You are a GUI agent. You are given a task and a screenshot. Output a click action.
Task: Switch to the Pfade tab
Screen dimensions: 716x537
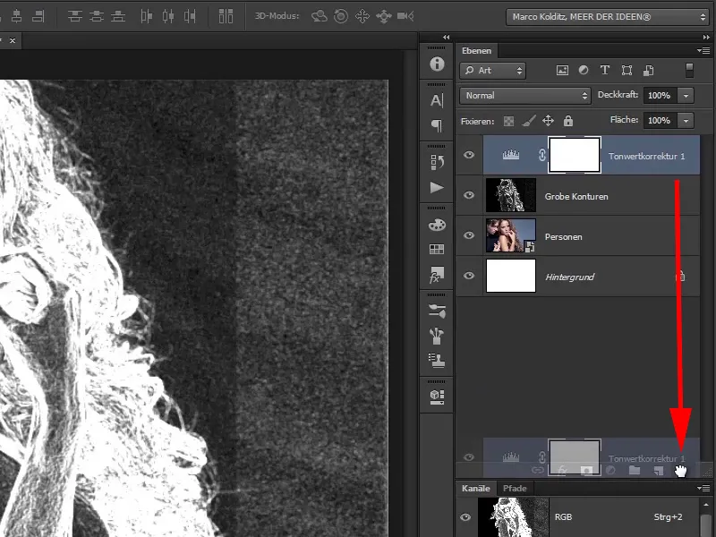point(515,488)
